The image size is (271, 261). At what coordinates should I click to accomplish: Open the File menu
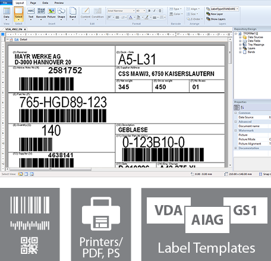coord(5,2)
